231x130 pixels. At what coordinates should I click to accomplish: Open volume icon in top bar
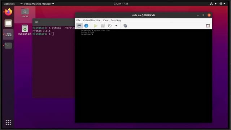[x=216, y=4]
